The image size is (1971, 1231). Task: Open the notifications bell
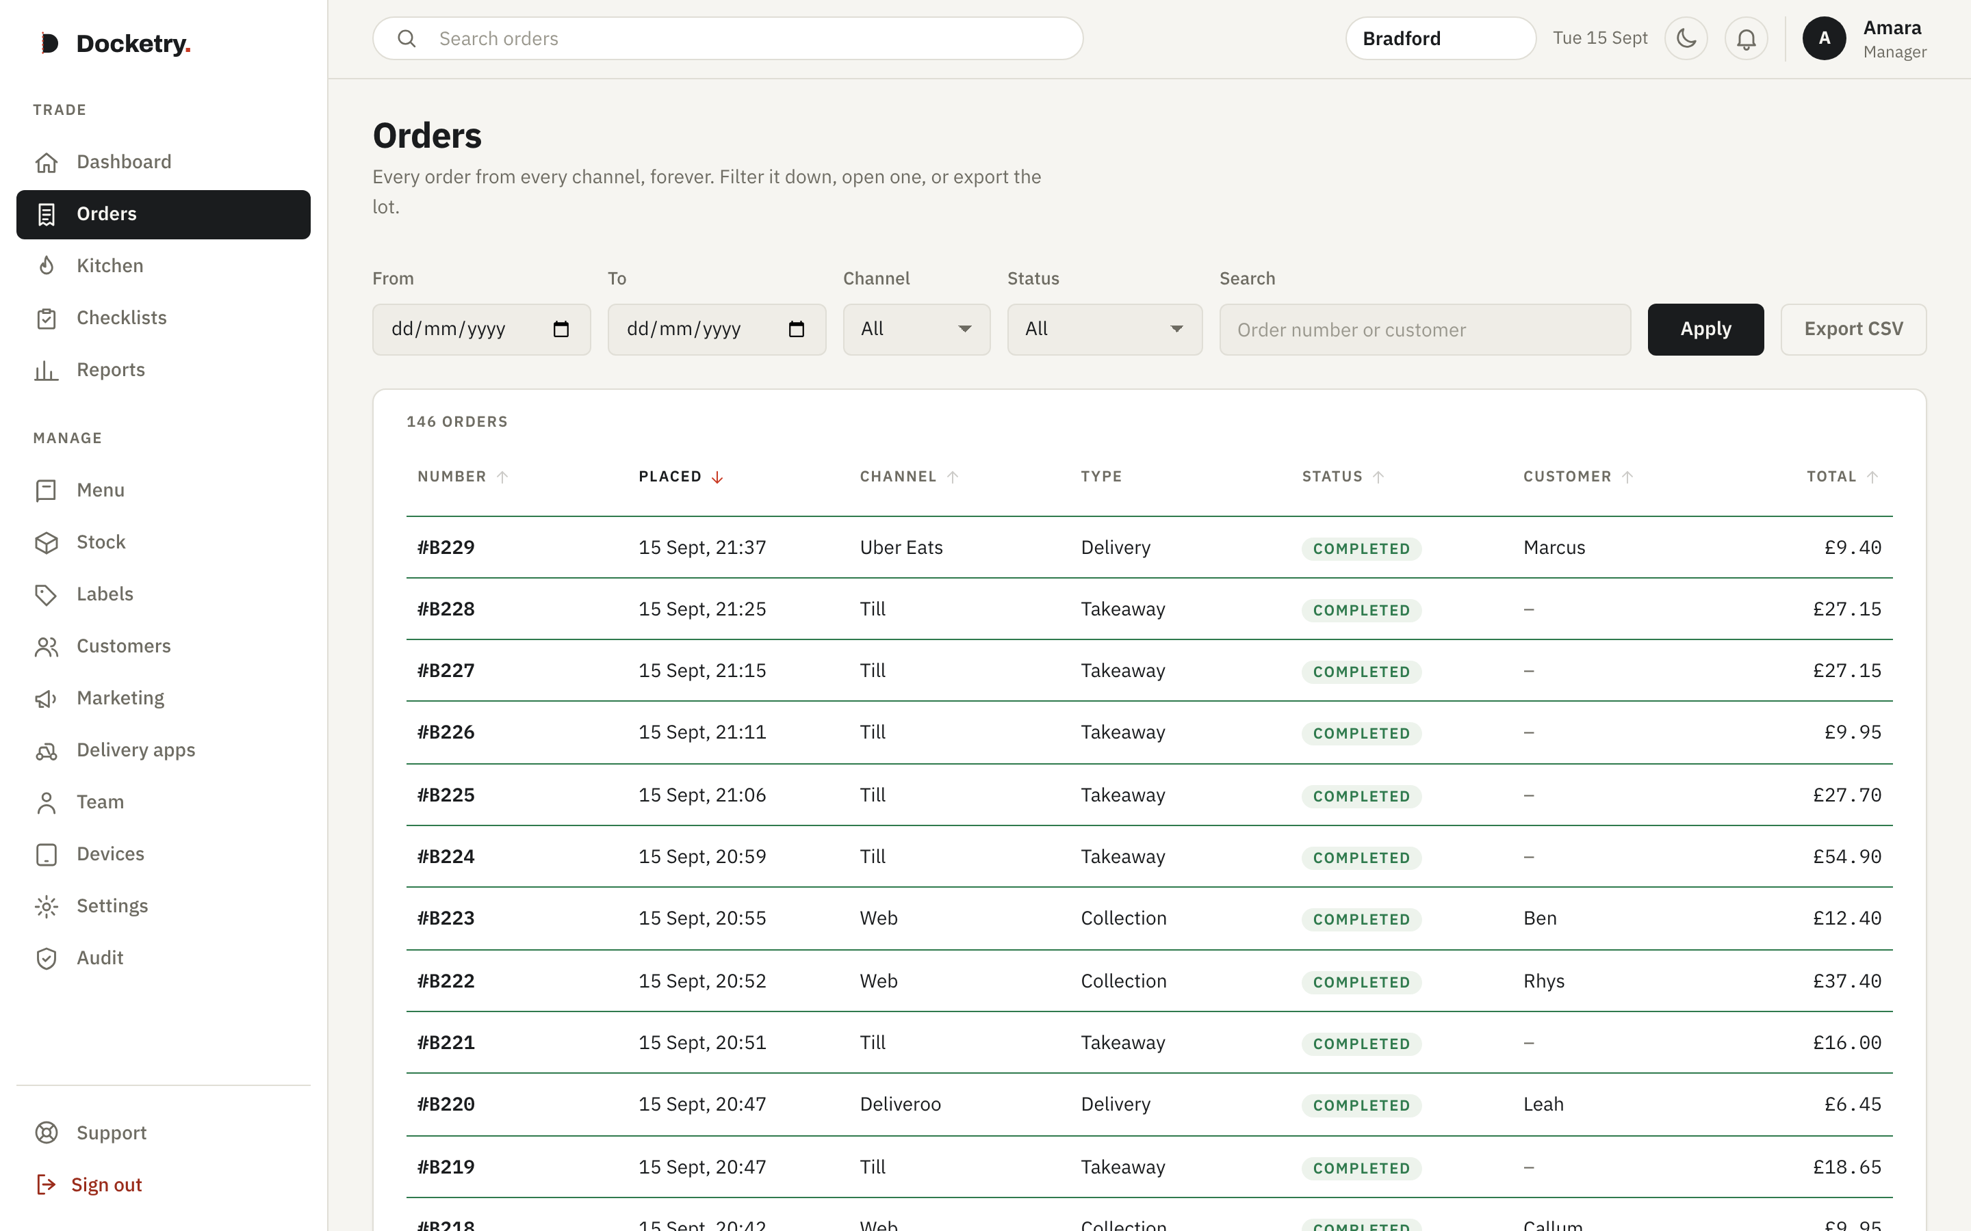[x=1747, y=38]
